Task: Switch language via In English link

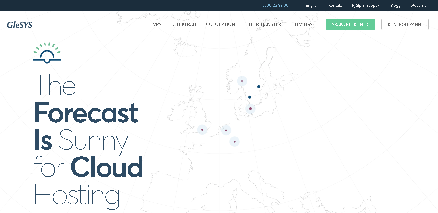Action: [310, 6]
